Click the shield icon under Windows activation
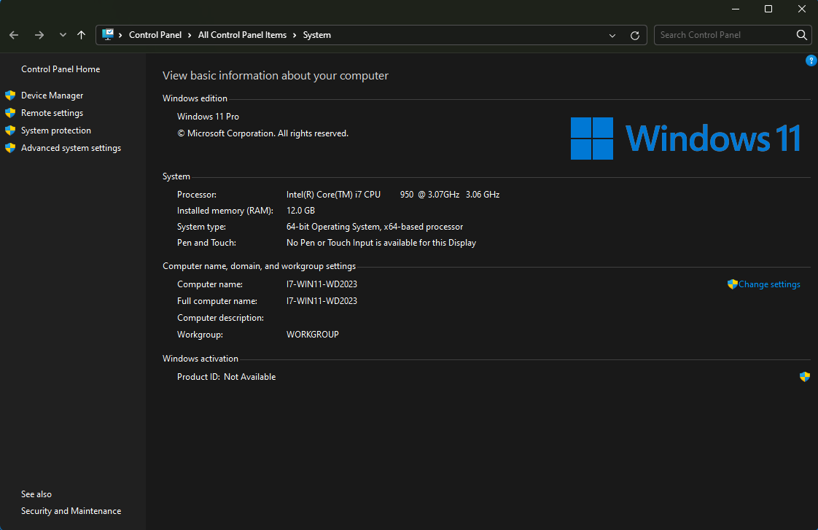 (x=805, y=377)
